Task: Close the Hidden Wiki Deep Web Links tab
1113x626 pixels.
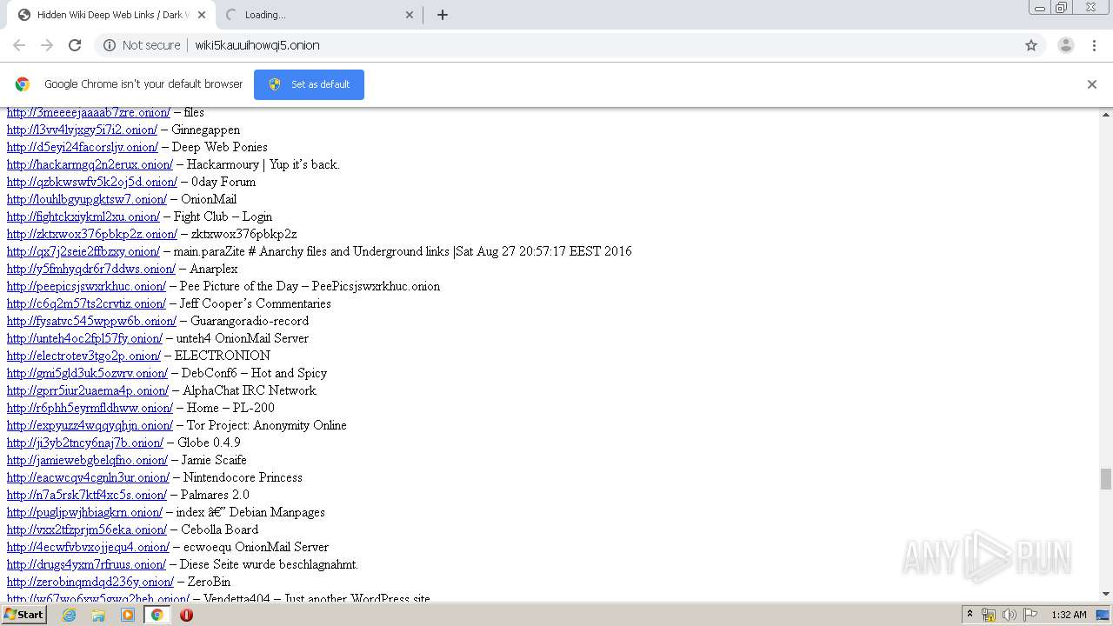Action: click(x=202, y=15)
